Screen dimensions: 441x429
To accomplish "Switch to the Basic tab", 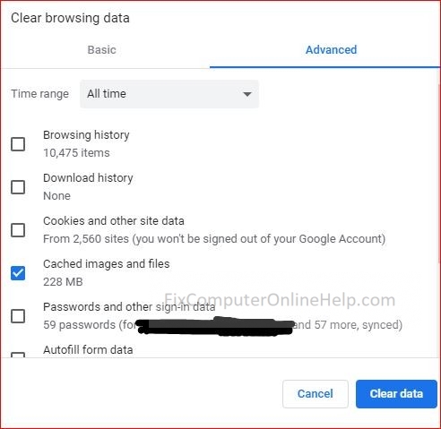I will click(x=101, y=50).
